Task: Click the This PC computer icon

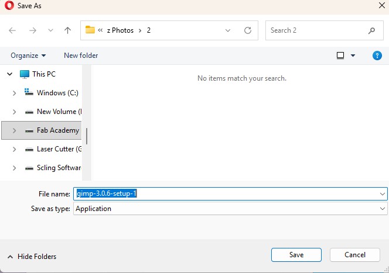Action: click(x=24, y=74)
